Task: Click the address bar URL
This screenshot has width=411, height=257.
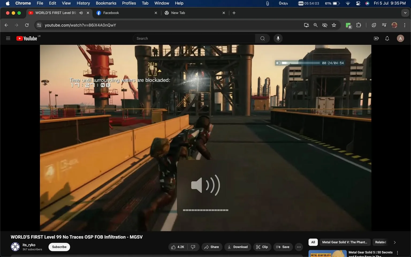Action: pos(80,25)
